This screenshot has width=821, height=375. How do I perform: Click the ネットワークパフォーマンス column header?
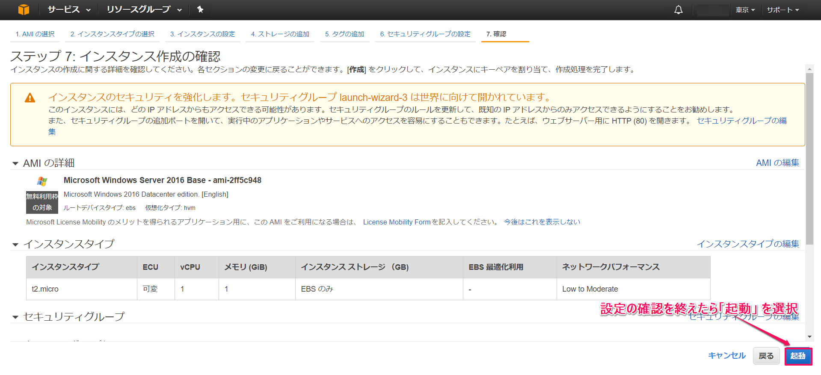tap(633, 267)
